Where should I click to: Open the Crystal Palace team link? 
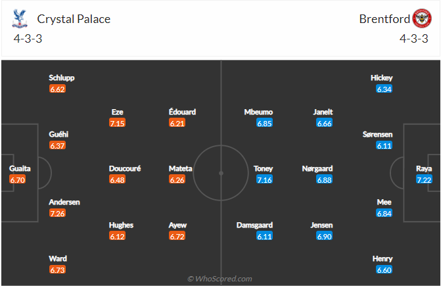pyautogui.click(x=74, y=18)
